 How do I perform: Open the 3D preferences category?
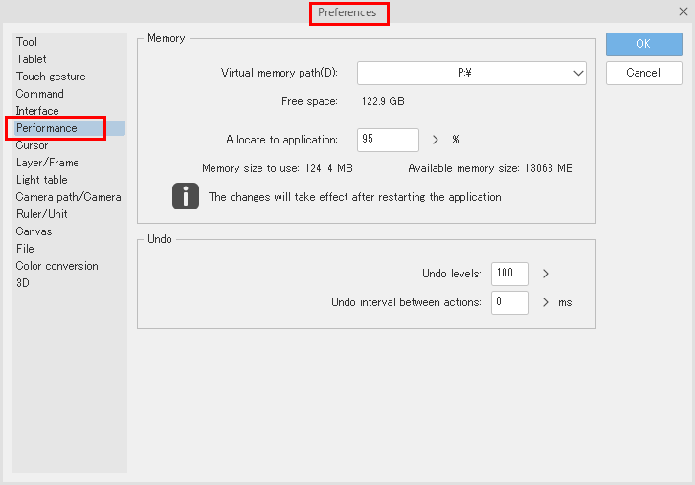(x=23, y=283)
